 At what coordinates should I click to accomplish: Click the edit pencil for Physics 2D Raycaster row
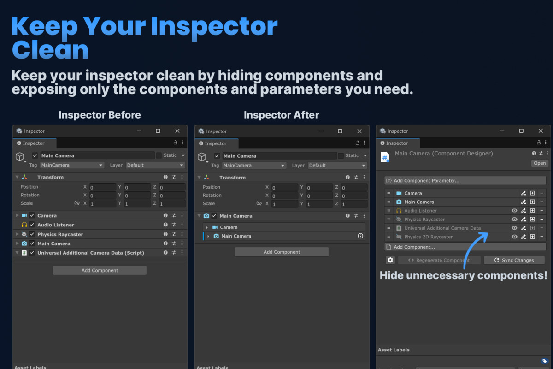click(x=524, y=237)
